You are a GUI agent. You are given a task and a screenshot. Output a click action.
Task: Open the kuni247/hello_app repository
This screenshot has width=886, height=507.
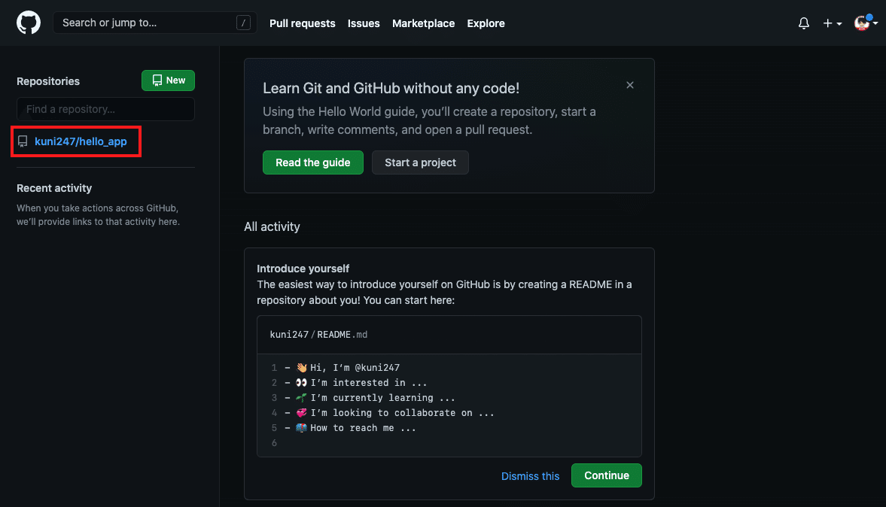pyautogui.click(x=81, y=141)
